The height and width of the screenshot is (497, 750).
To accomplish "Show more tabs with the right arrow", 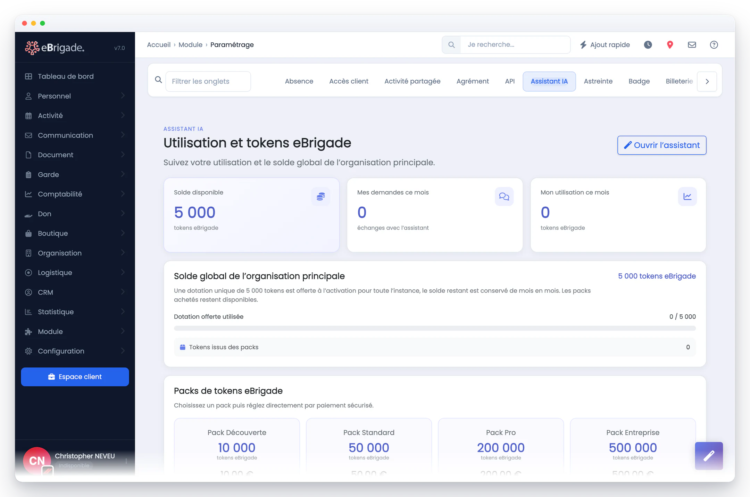I will point(707,81).
